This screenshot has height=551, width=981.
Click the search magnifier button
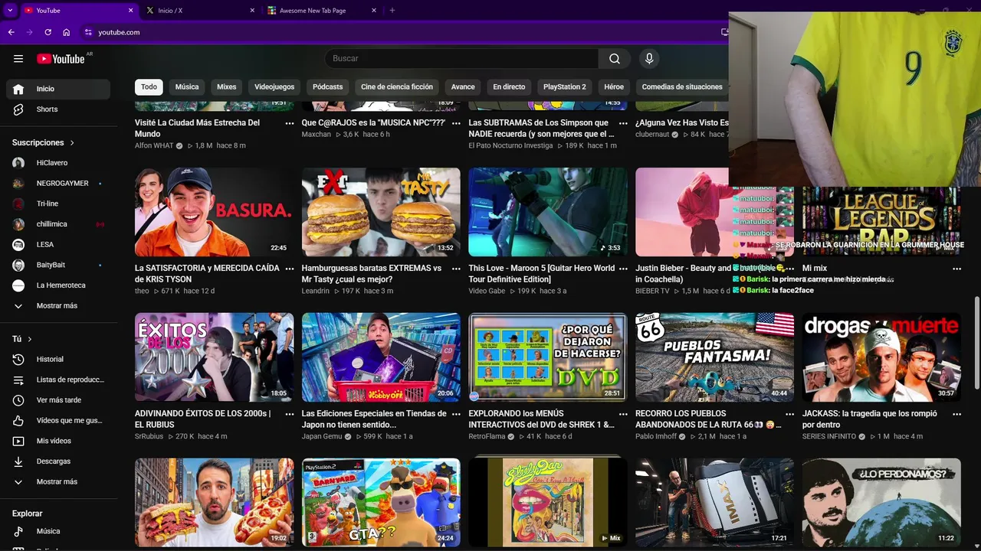[x=615, y=59]
